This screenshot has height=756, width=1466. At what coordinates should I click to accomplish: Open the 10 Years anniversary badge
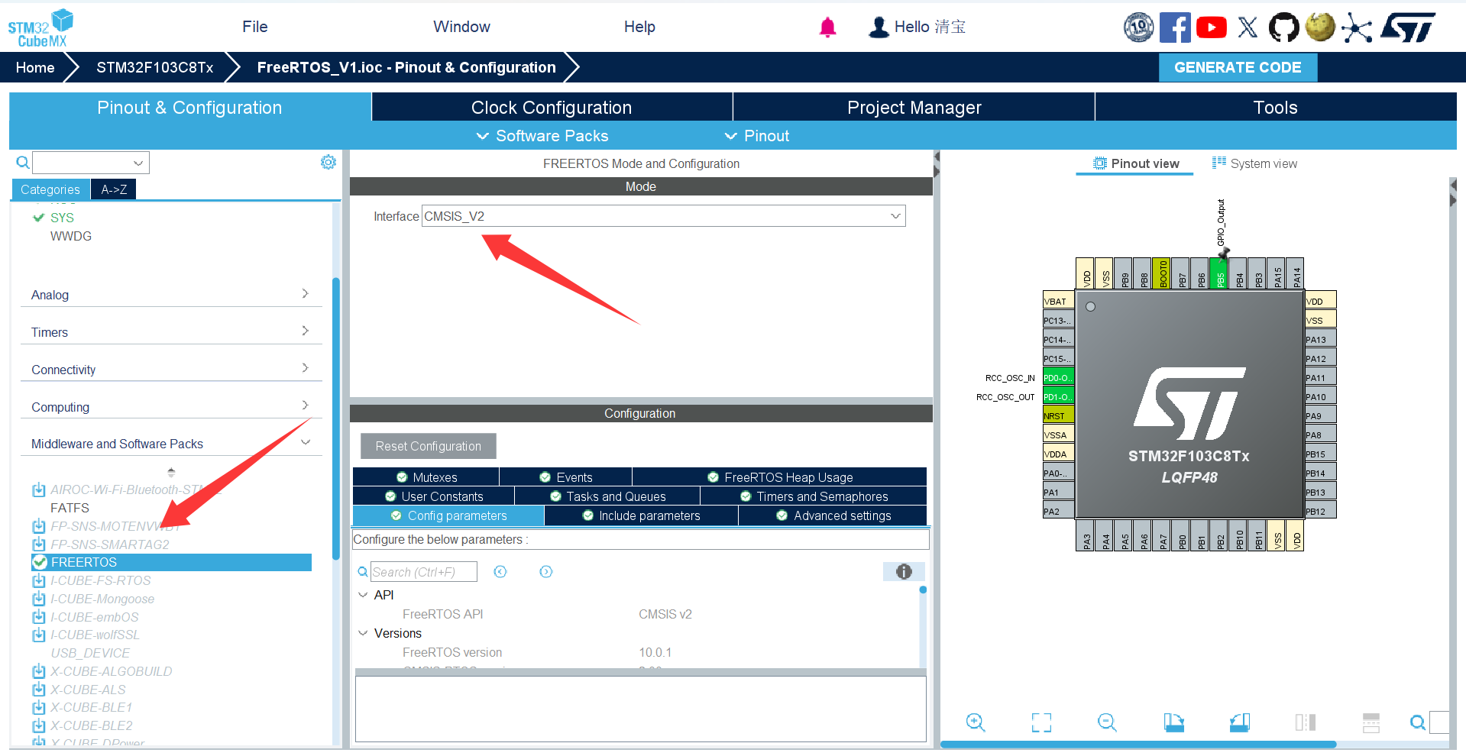(1138, 27)
